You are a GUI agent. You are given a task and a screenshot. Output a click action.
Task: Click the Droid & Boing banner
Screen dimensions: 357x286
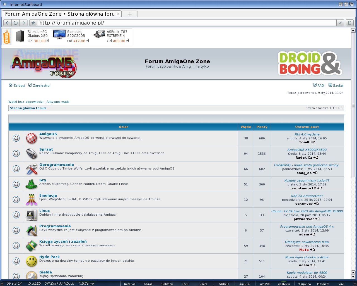click(x=310, y=64)
